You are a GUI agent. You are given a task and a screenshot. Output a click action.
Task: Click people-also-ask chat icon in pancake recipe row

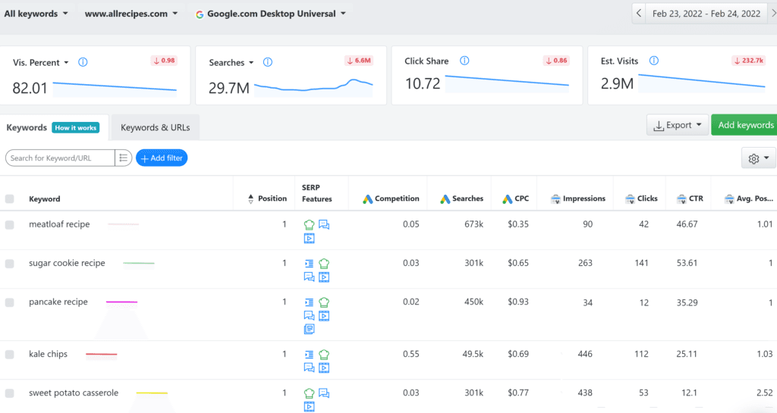(x=309, y=315)
